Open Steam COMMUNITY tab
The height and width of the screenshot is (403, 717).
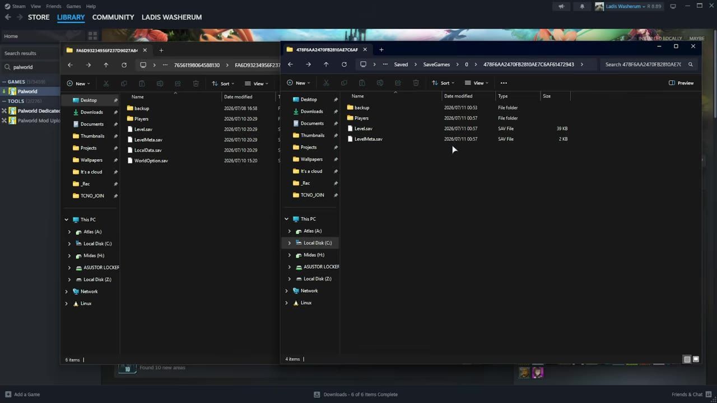[x=113, y=17]
